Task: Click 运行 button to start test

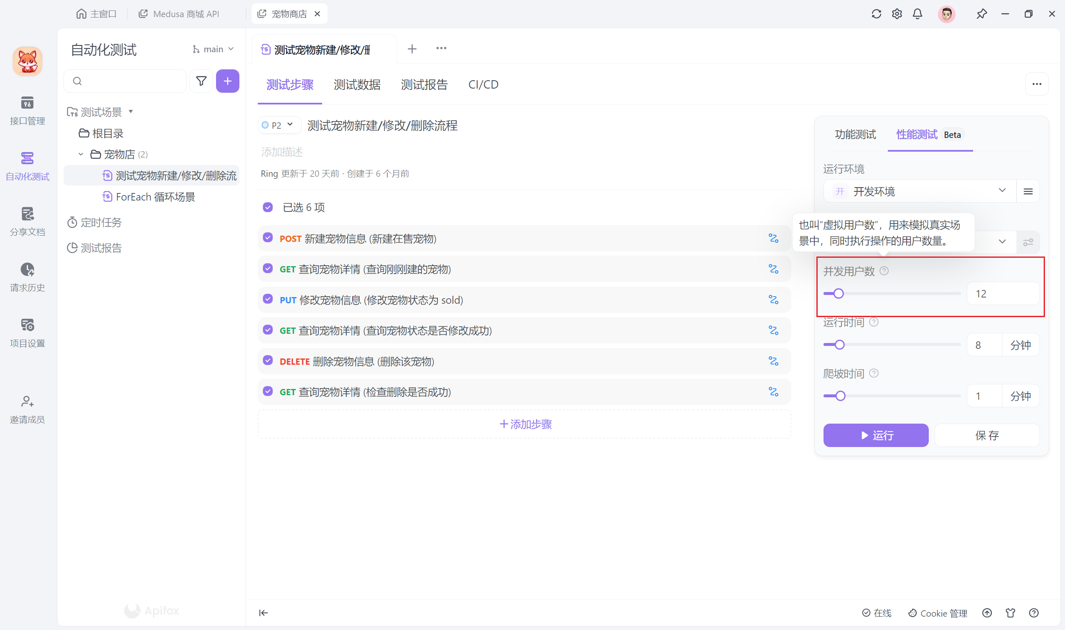Action: (875, 435)
